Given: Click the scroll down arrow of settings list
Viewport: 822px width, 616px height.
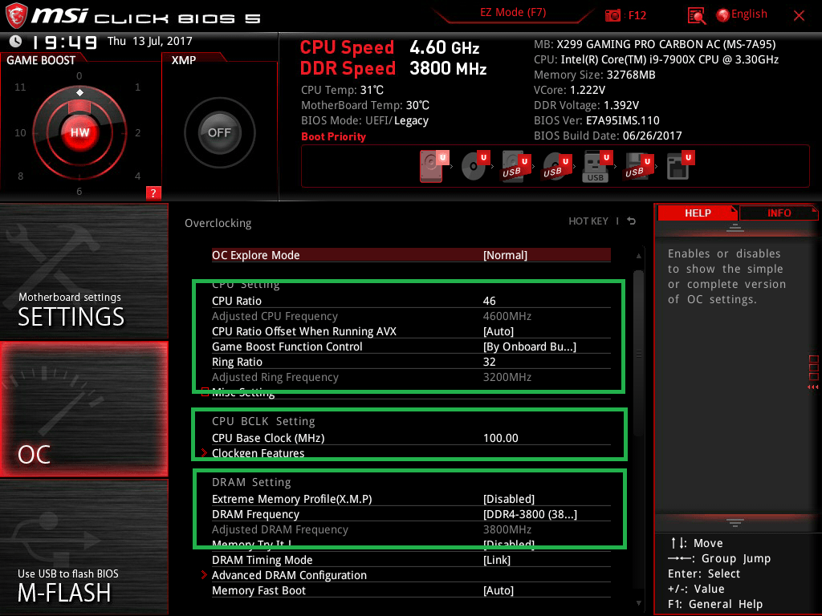Looking at the screenshot, I should (638, 603).
